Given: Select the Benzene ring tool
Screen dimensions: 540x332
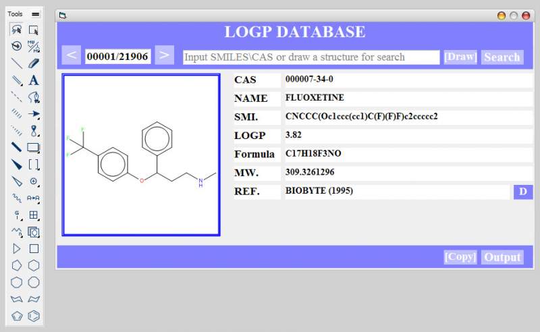Looking at the screenshot, I should [x=33, y=316].
